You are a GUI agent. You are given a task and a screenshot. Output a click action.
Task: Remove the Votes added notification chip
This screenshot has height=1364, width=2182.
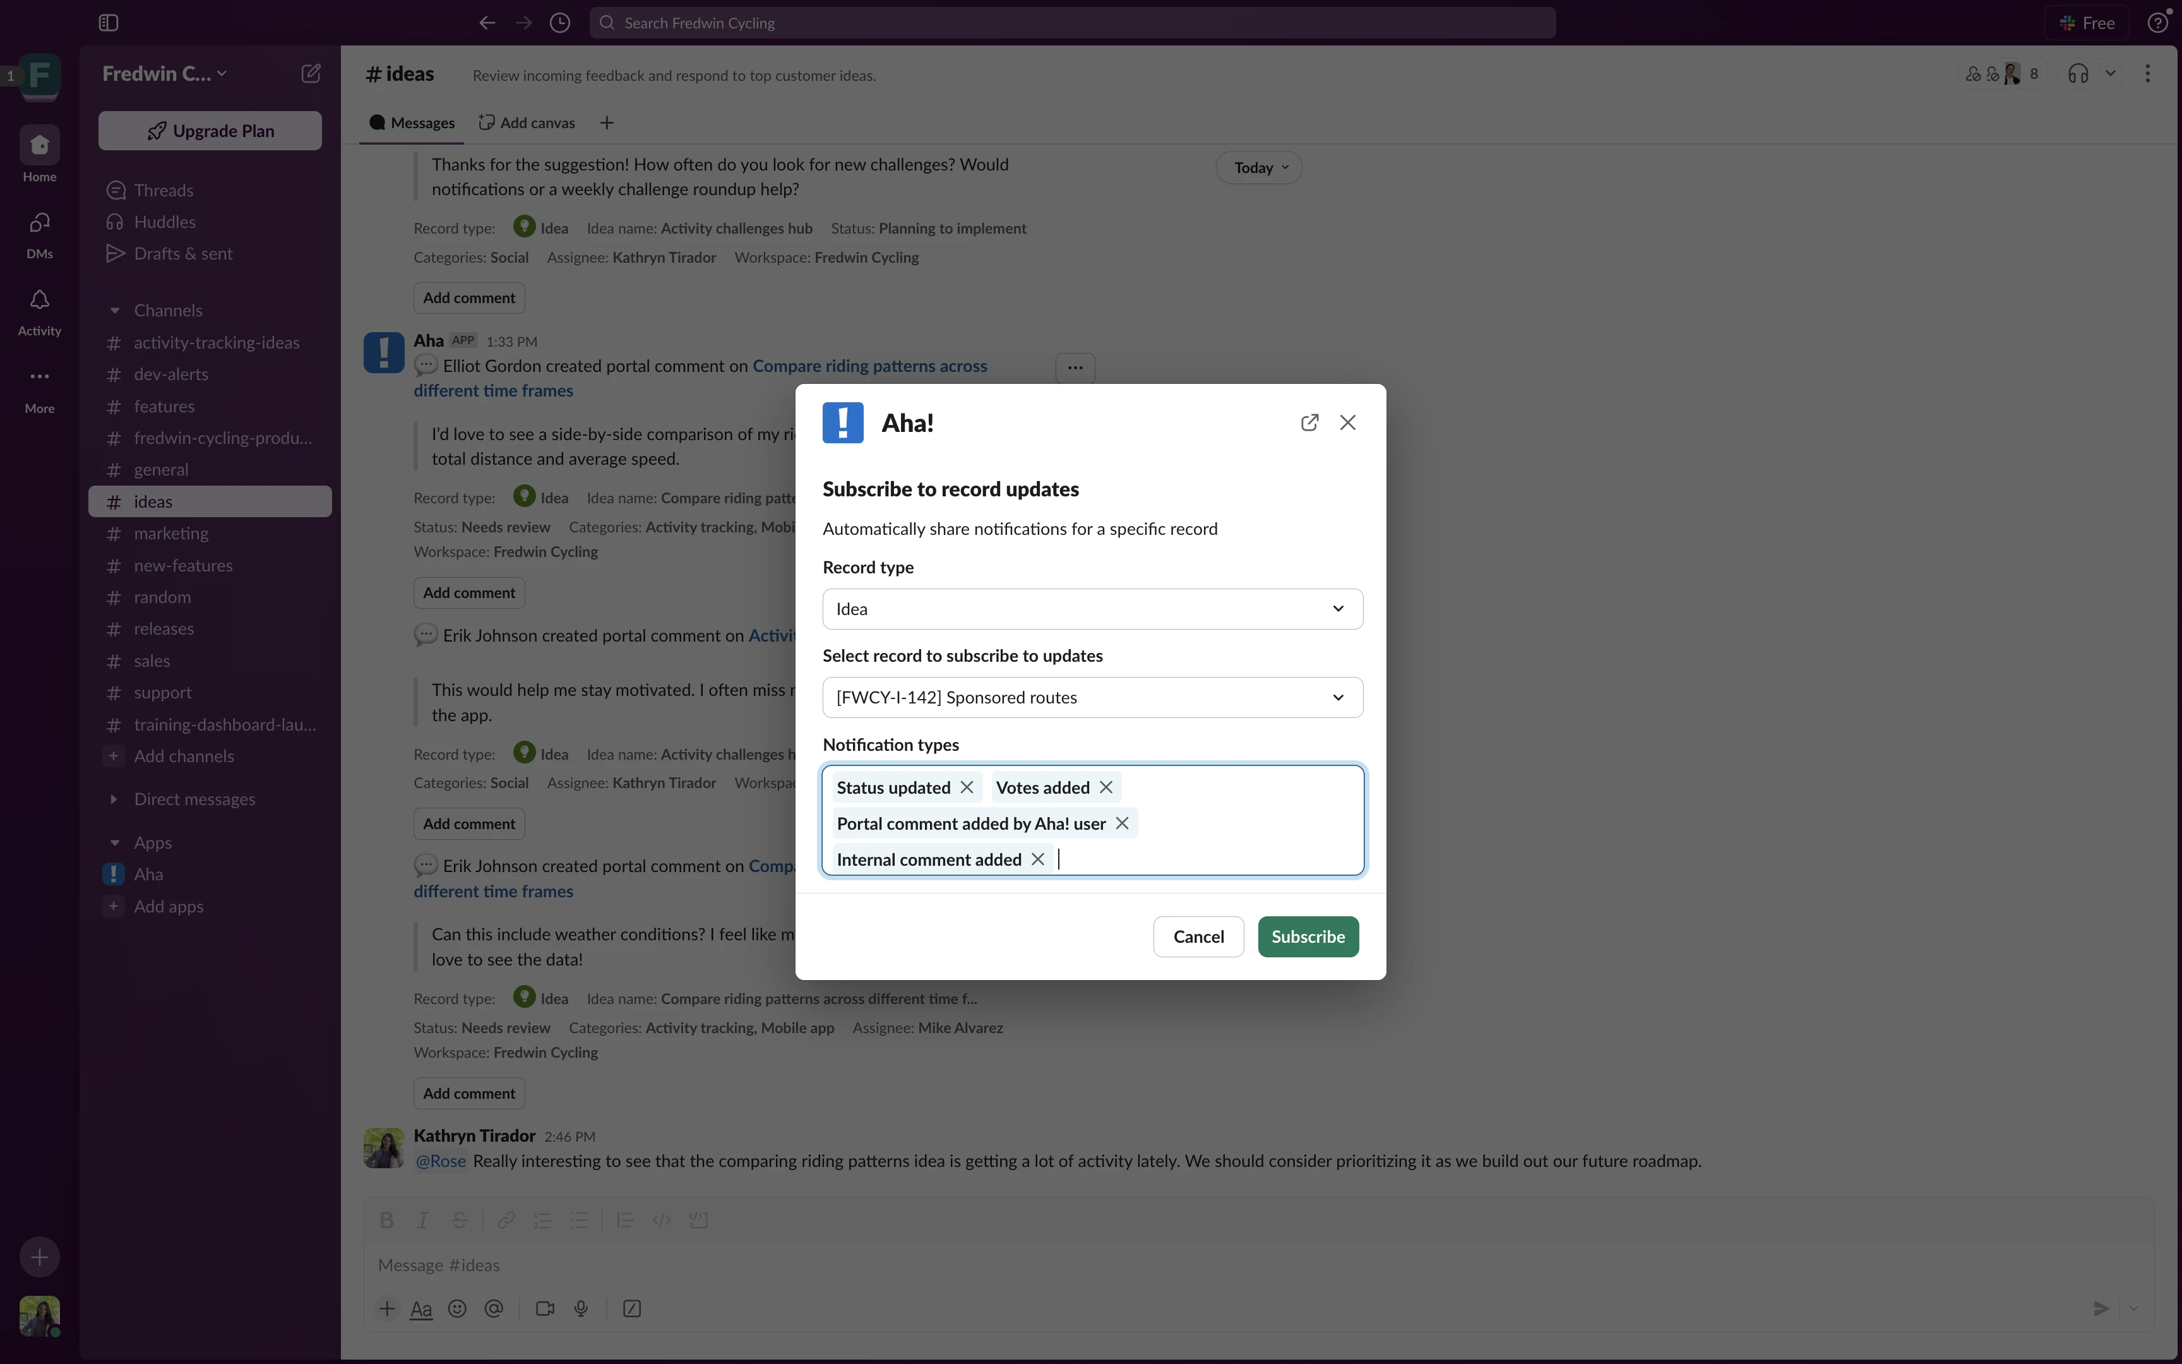point(1106,787)
